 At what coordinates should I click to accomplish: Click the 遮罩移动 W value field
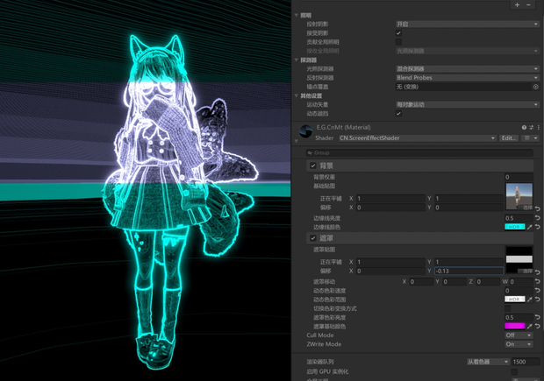point(521,282)
